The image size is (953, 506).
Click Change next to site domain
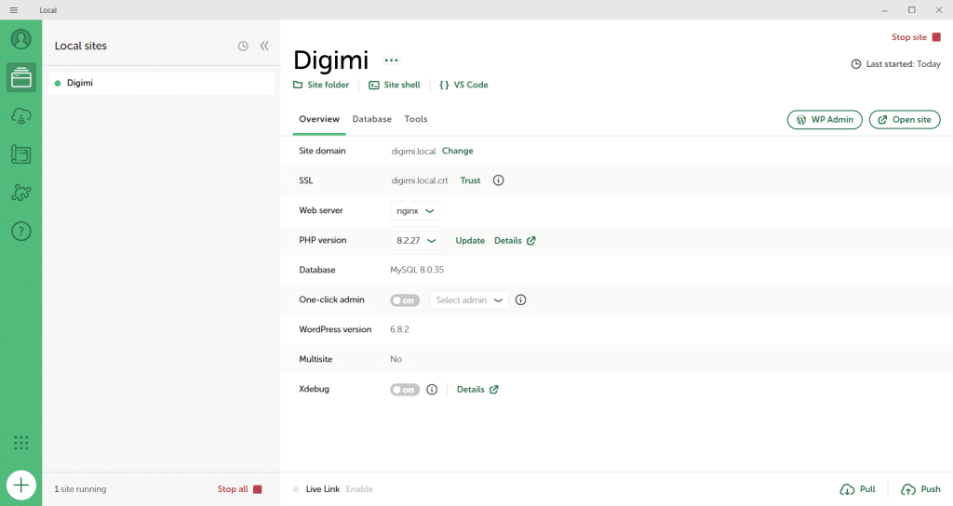(457, 152)
